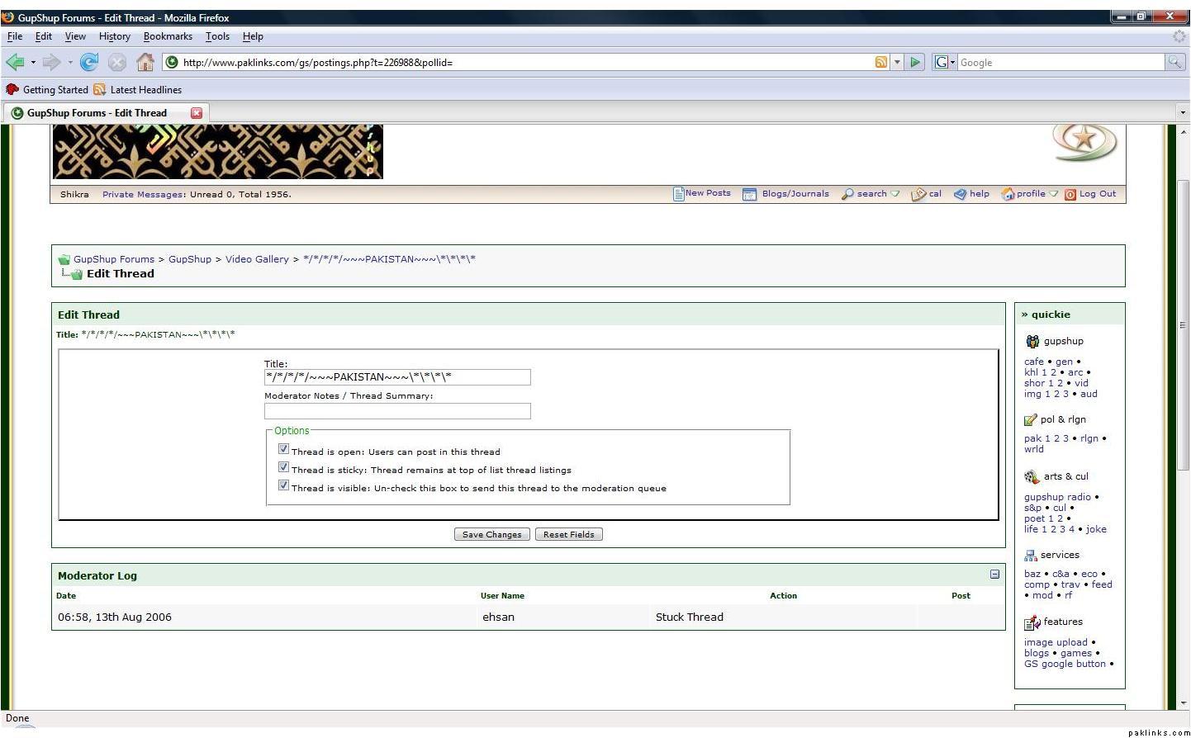Click the Back arrow navigation icon
Screen dimensions: 1191x738
15,62
